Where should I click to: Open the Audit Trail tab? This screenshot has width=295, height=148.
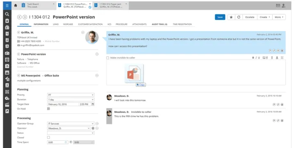[x=159, y=24]
